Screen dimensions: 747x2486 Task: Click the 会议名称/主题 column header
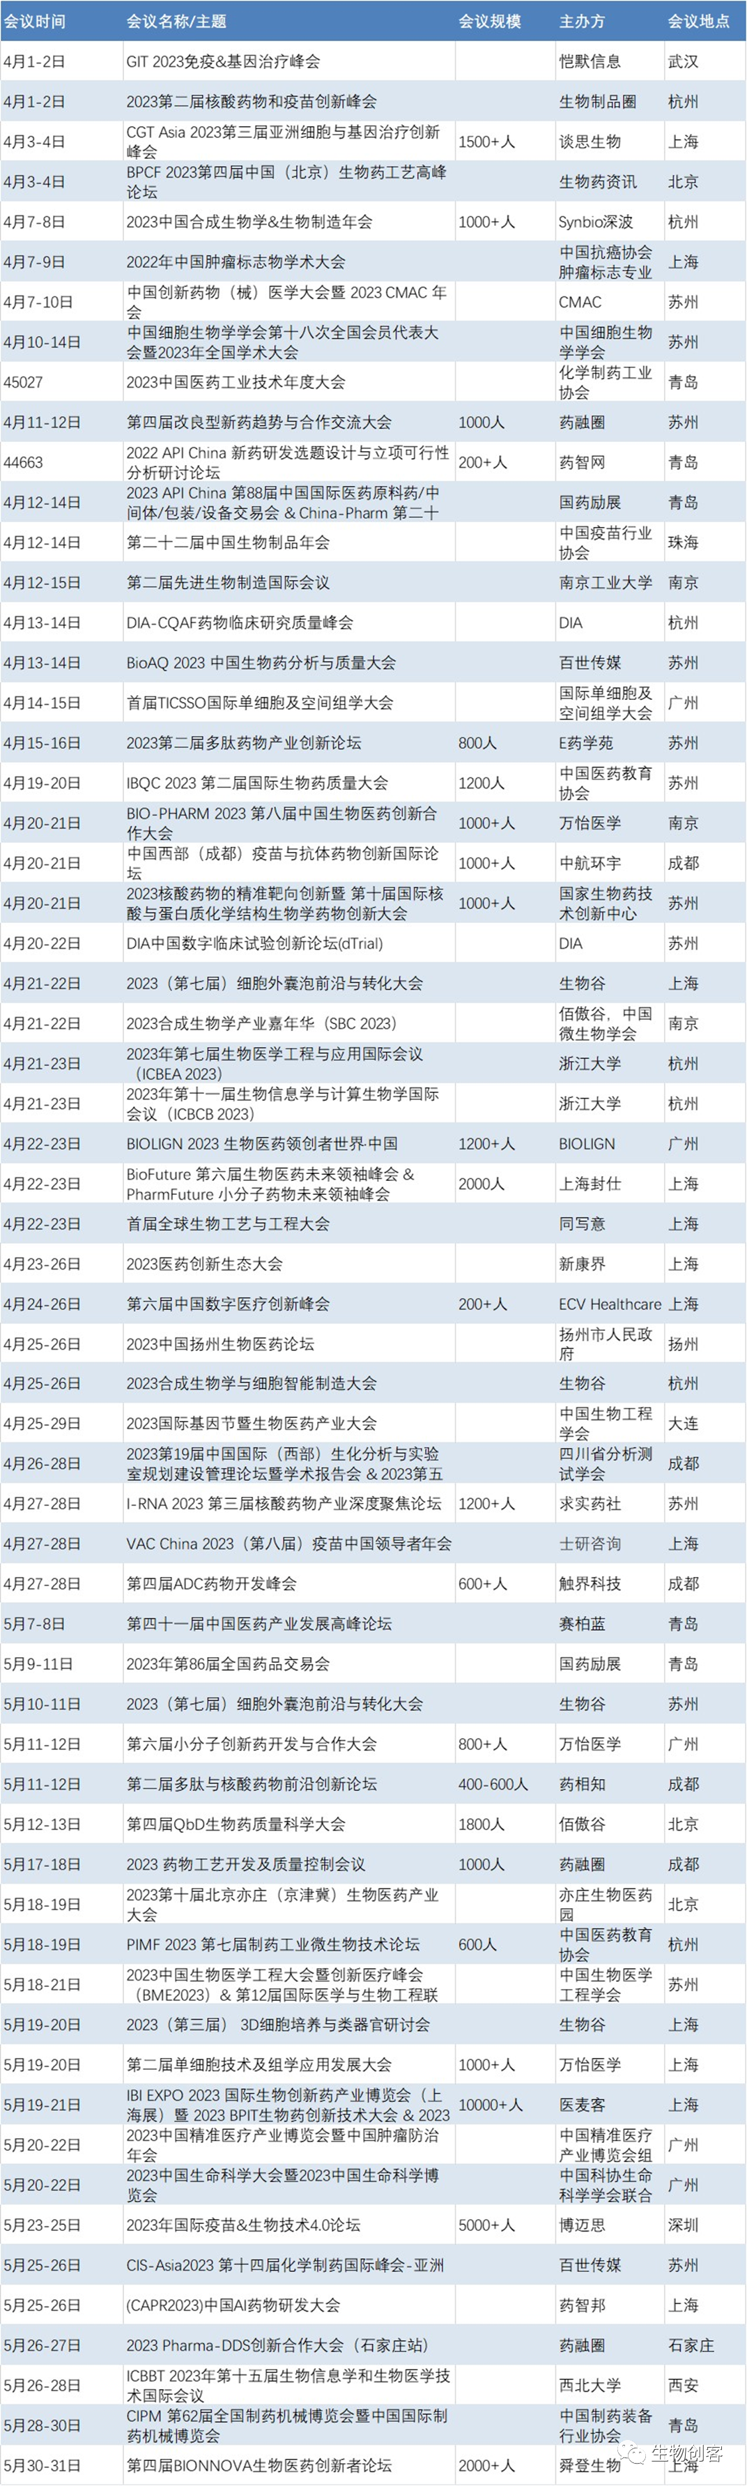176,21
